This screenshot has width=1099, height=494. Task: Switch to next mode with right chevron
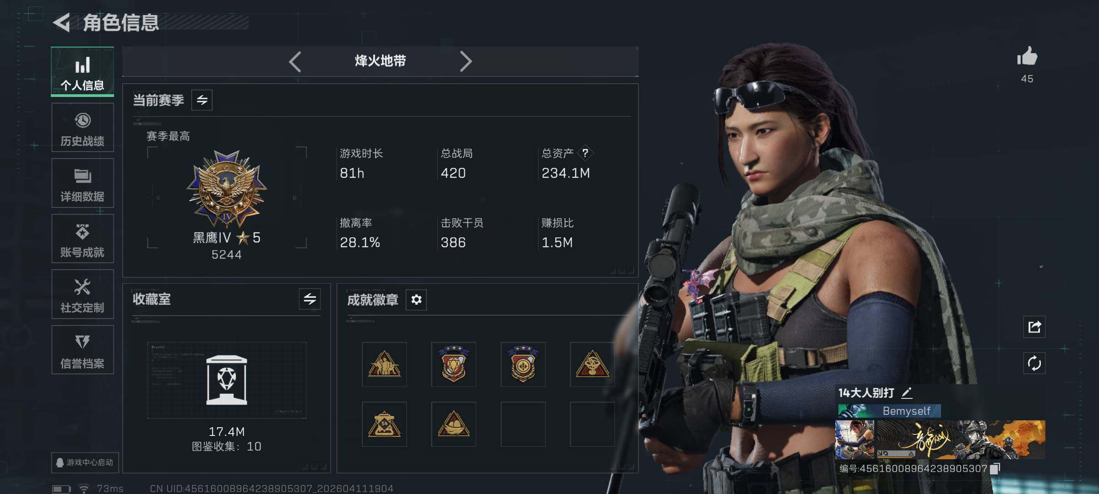465,61
